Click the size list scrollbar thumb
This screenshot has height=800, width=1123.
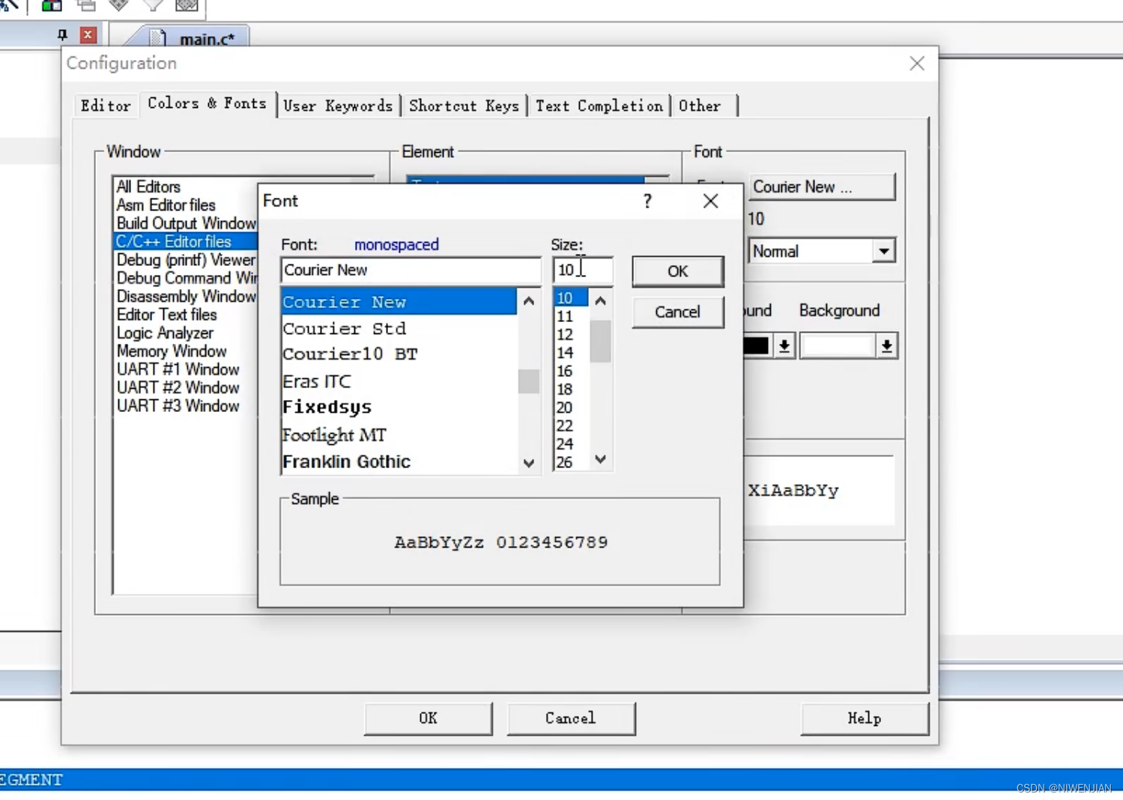(601, 342)
